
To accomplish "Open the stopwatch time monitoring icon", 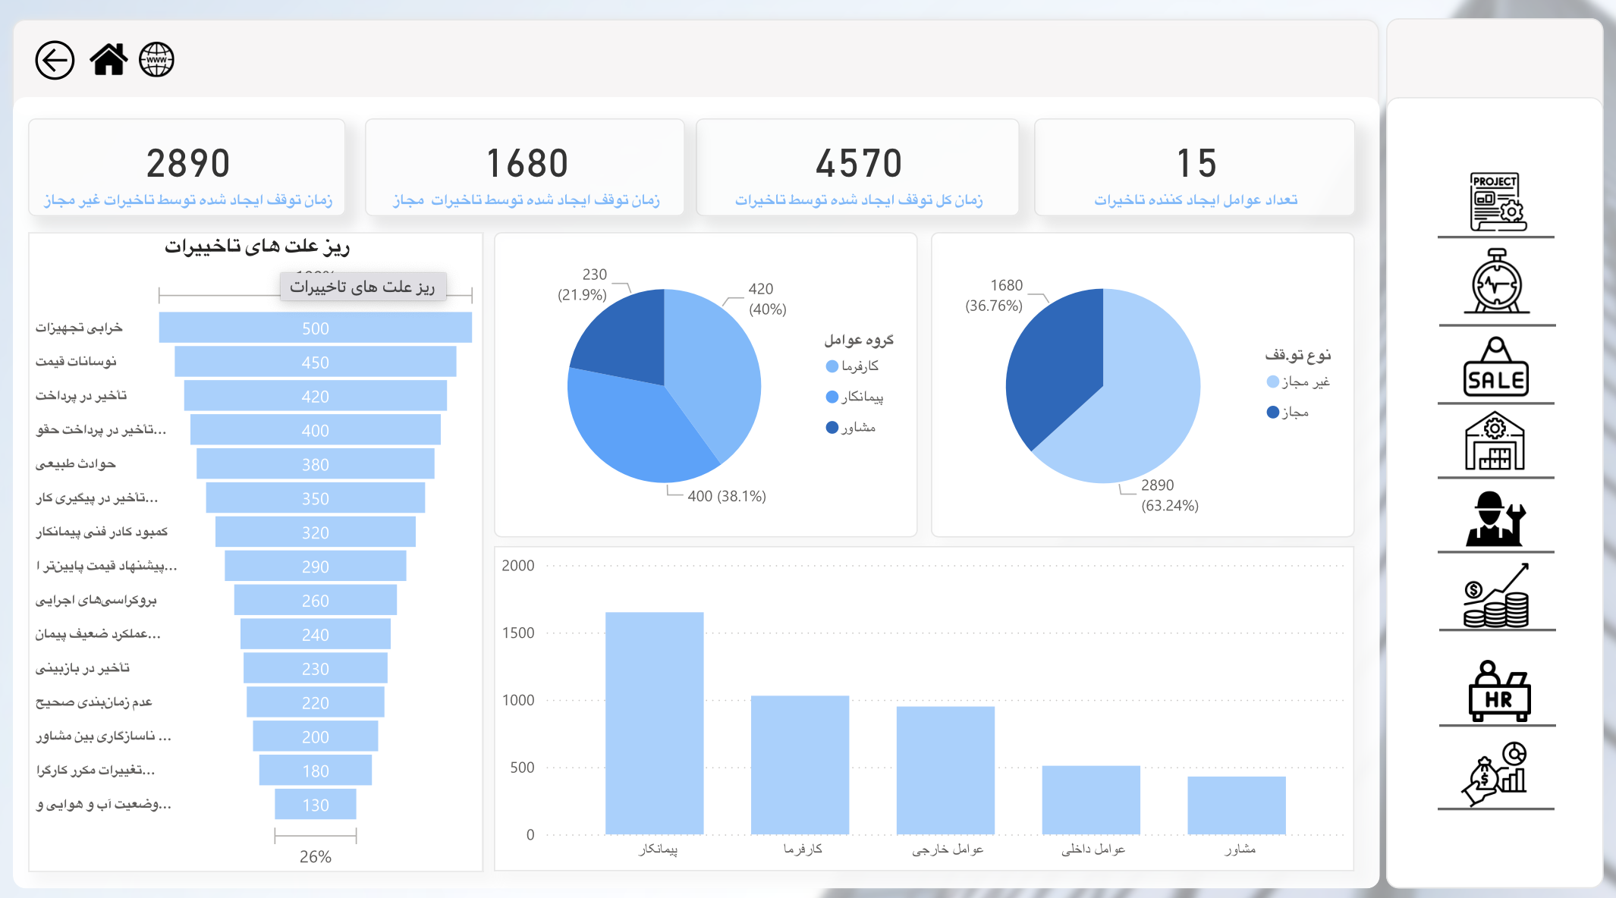I will (x=1496, y=281).
